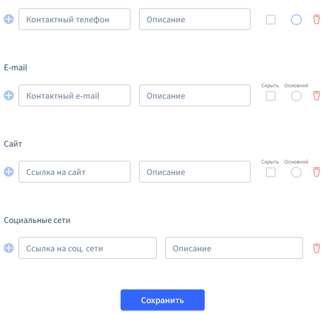The image size is (328, 314).
Task: Check the hide box for phone
Action: click(271, 19)
